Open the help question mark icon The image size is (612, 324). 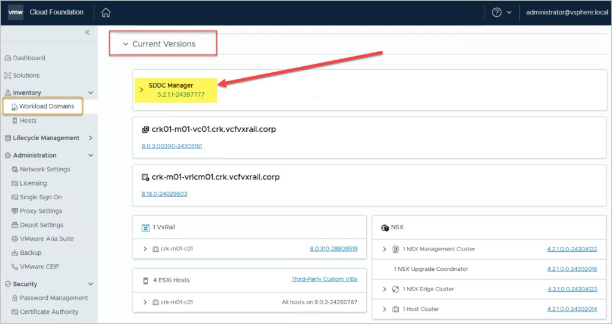tap(497, 13)
